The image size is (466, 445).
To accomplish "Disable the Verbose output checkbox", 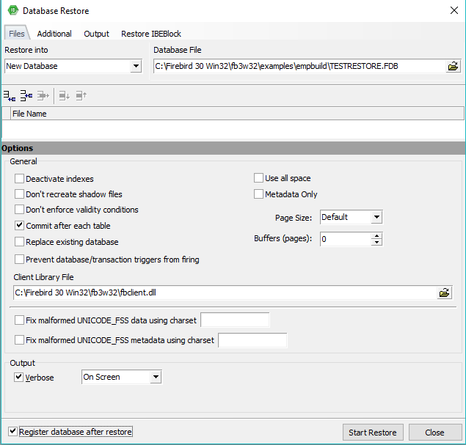I will 19,378.
